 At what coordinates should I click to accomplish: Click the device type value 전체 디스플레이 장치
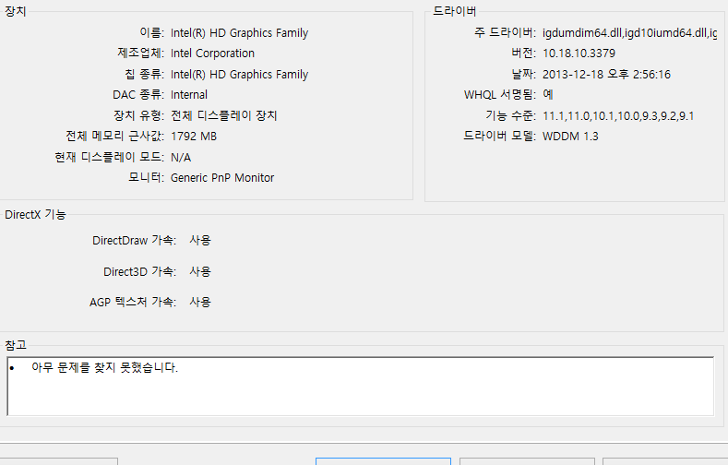coord(224,115)
